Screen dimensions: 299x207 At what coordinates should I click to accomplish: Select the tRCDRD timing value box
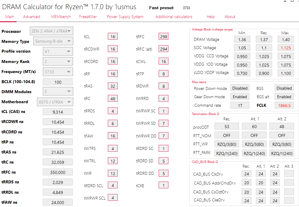pos(113,61)
